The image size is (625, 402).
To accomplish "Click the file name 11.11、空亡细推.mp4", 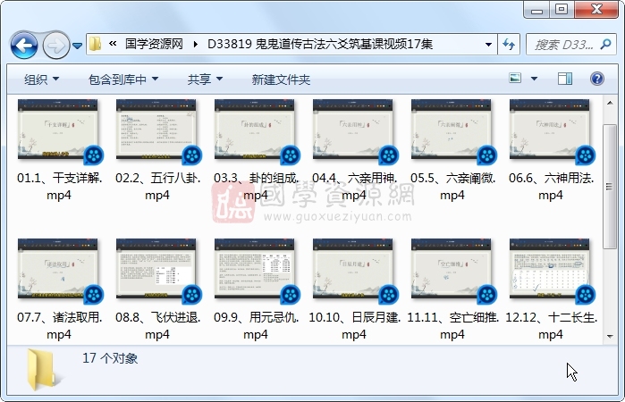I will (x=452, y=326).
